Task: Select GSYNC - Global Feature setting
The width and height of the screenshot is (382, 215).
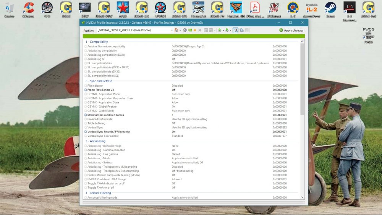Action: pyautogui.click(x=191, y=107)
